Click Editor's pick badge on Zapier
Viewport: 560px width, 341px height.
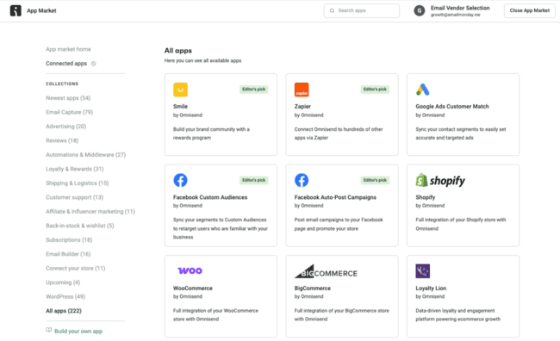click(x=375, y=90)
